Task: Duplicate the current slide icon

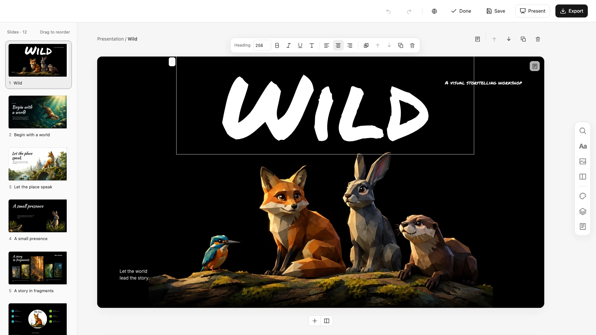Action: click(523, 39)
